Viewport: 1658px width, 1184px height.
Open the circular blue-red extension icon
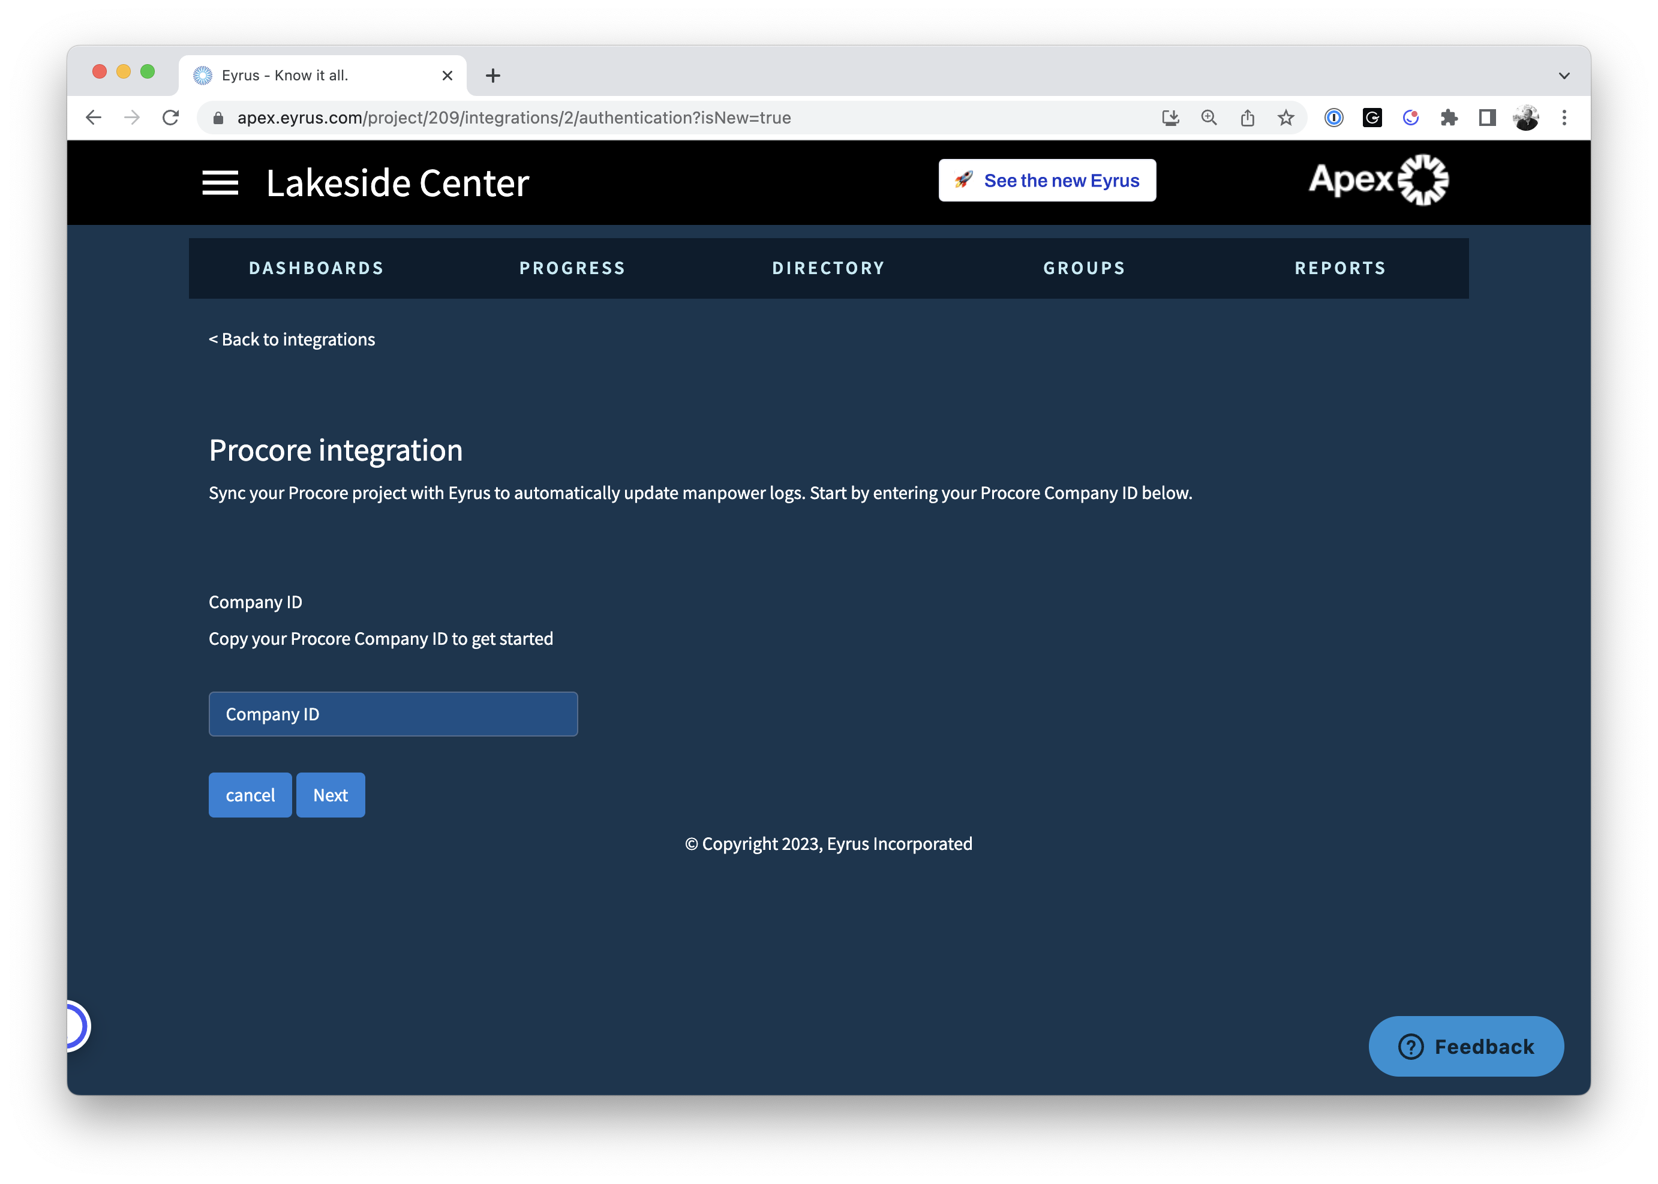tap(1411, 118)
